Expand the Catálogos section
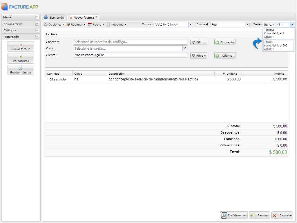 [x=37, y=30]
